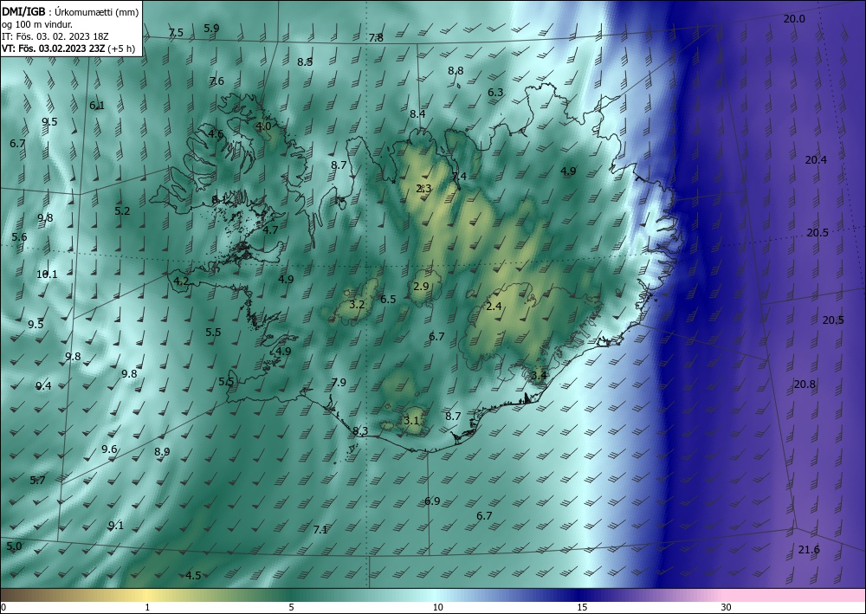Click the 6.5 value on the map
Viewport: 866px width, 614px height.
point(388,300)
